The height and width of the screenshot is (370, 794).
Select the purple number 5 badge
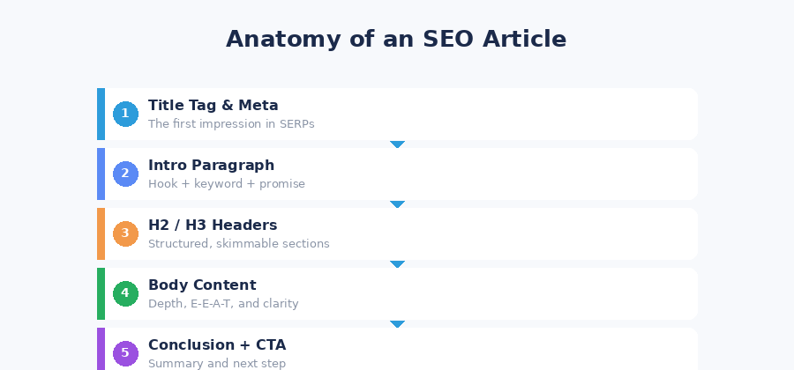click(x=125, y=353)
